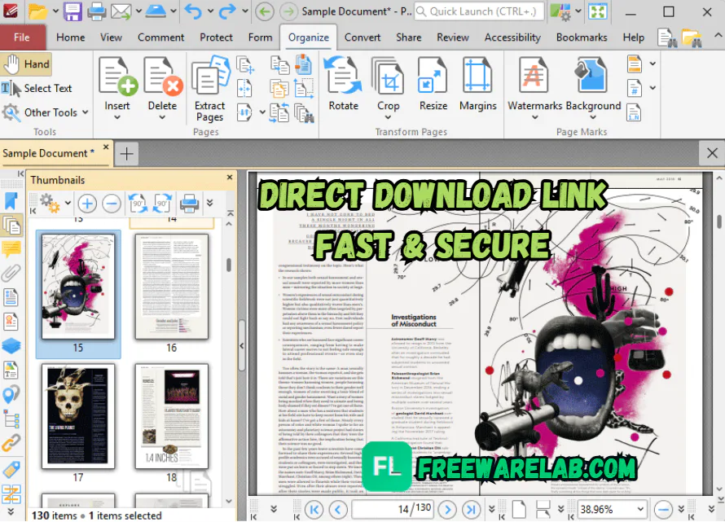Collapse the thumbnails pane with side arrow
This screenshot has width=725, height=522.
[241, 345]
